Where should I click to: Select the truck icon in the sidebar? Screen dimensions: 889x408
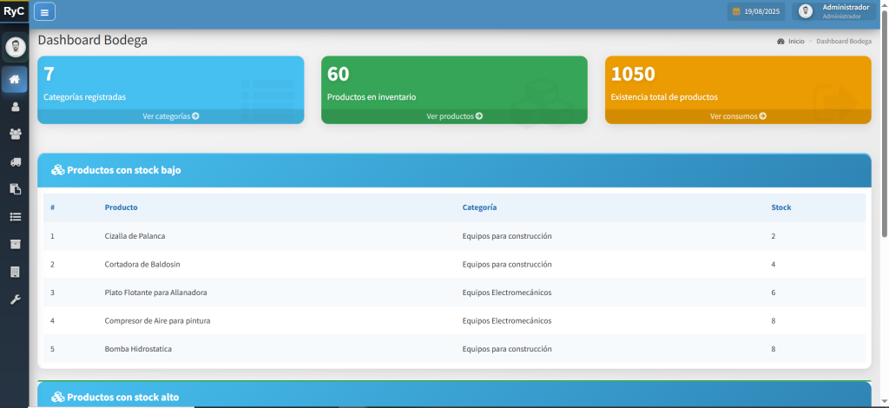[15, 161]
